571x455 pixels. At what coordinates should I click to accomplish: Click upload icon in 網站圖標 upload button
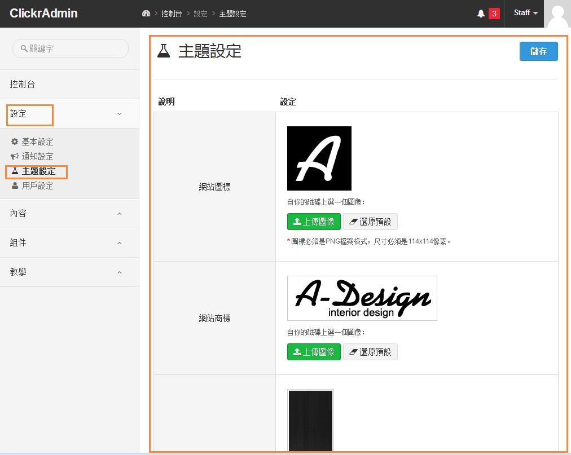point(297,222)
